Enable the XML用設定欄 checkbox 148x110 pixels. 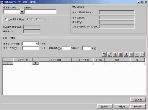6,19
